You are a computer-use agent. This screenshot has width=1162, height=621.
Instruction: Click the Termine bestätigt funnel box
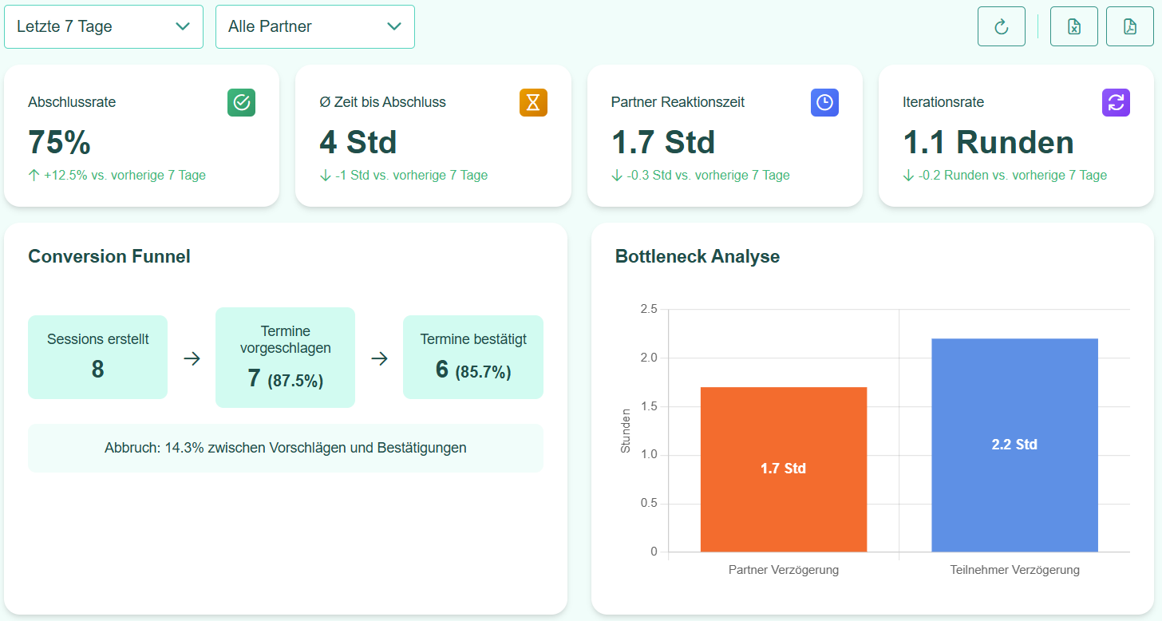(472, 357)
